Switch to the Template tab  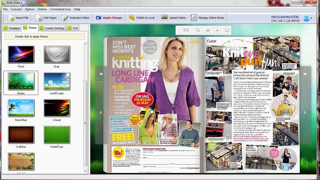(11, 28)
